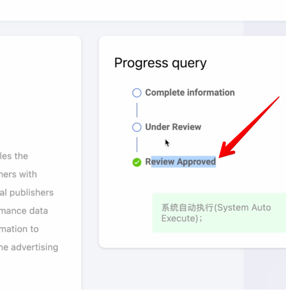Click the green Review Approved checkmark icon

coord(137,162)
